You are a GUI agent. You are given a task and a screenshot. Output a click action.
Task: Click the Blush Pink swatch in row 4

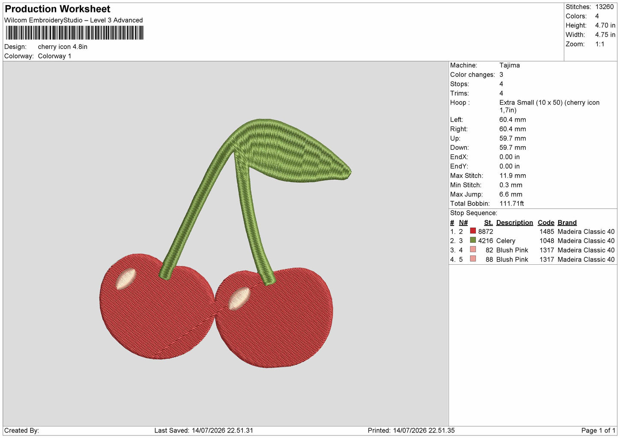click(x=473, y=259)
